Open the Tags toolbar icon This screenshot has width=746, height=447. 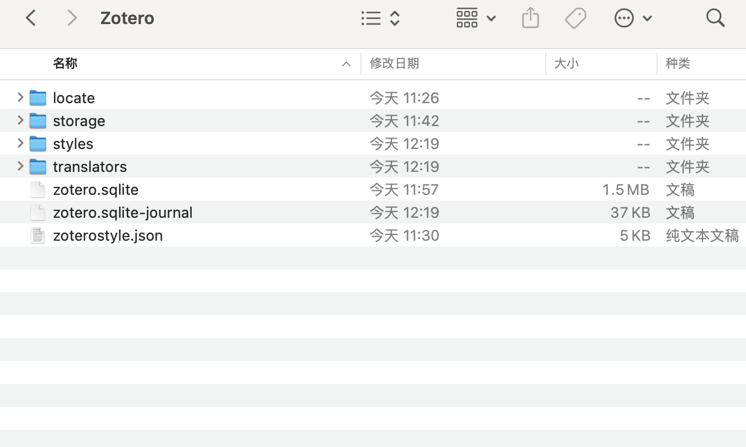tap(576, 18)
